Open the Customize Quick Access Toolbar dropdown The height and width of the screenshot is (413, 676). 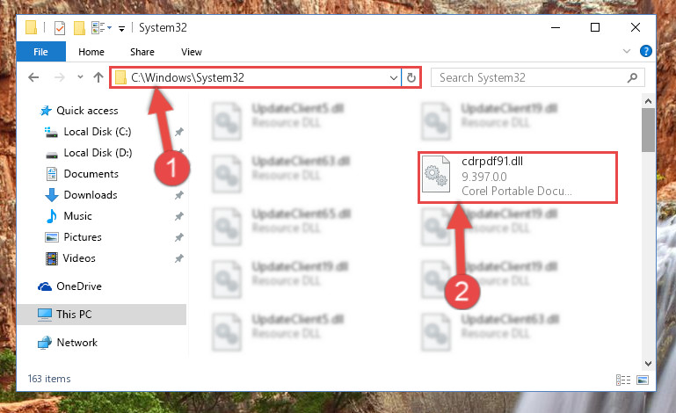coord(122,29)
